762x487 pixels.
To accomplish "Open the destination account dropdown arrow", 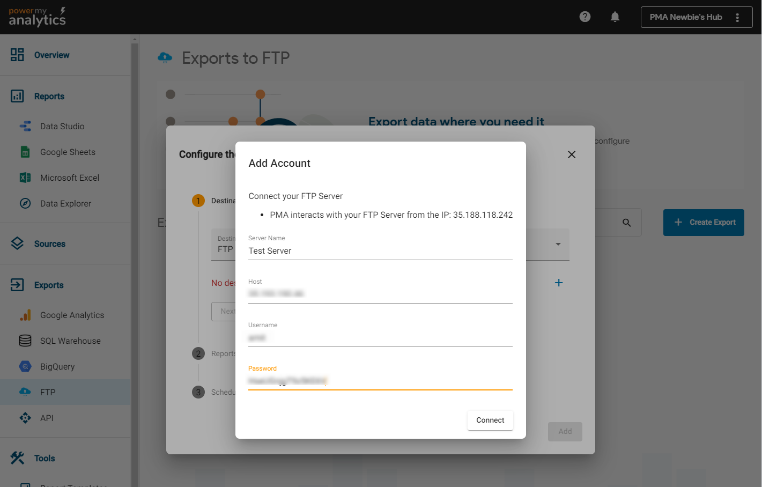I will (x=558, y=244).
